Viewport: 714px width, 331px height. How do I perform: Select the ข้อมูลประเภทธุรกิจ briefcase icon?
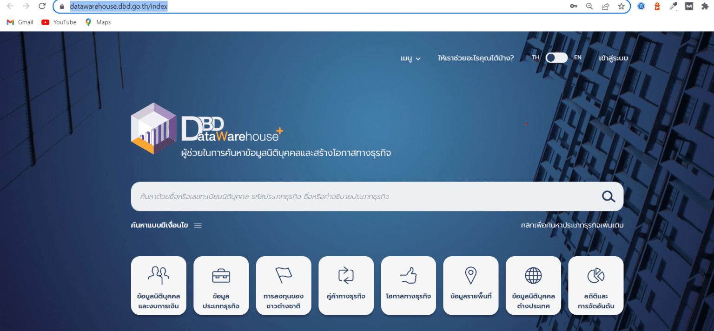221,286
